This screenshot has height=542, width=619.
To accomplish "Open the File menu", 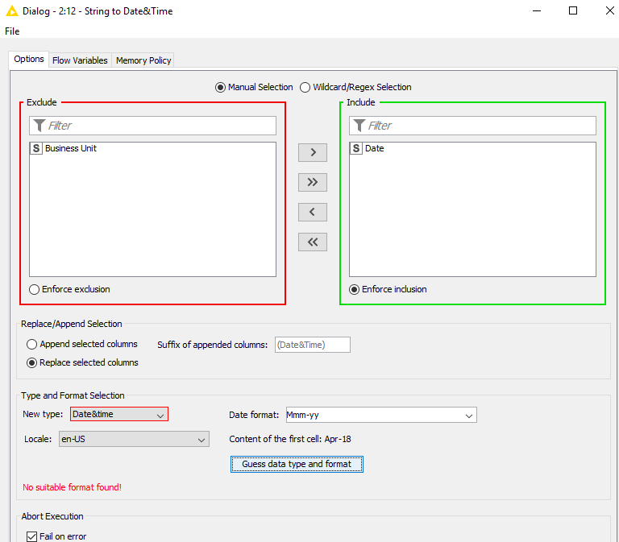I will point(12,31).
